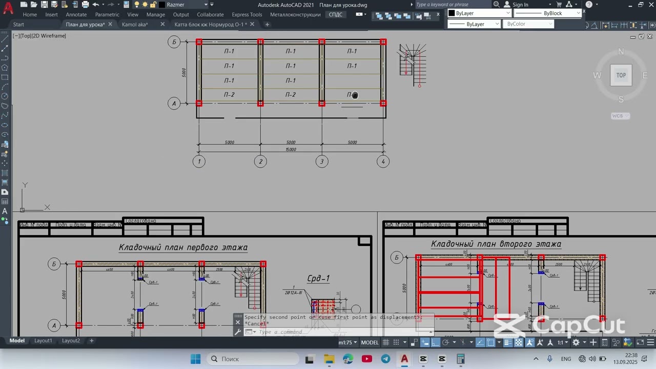This screenshot has height=369, width=656.
Task: Open the m1:75 scale dropdown in status bar
Action: click(x=348, y=342)
